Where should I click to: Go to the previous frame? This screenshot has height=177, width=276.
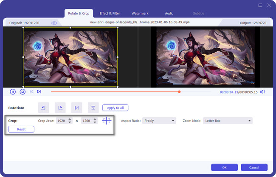pos(31,91)
